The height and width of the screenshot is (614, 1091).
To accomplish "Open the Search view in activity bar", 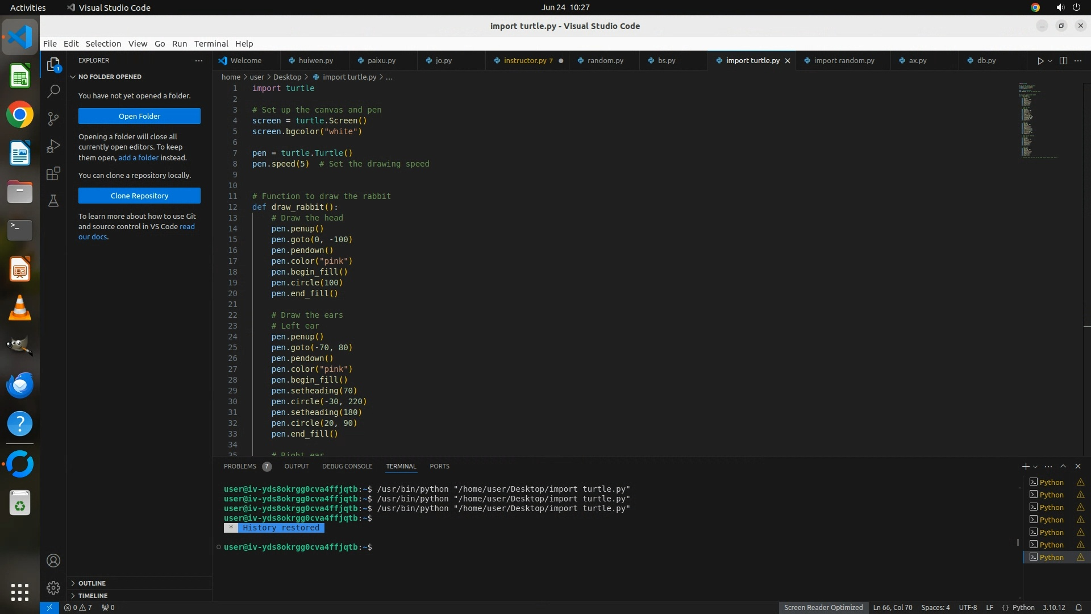I will tap(53, 91).
